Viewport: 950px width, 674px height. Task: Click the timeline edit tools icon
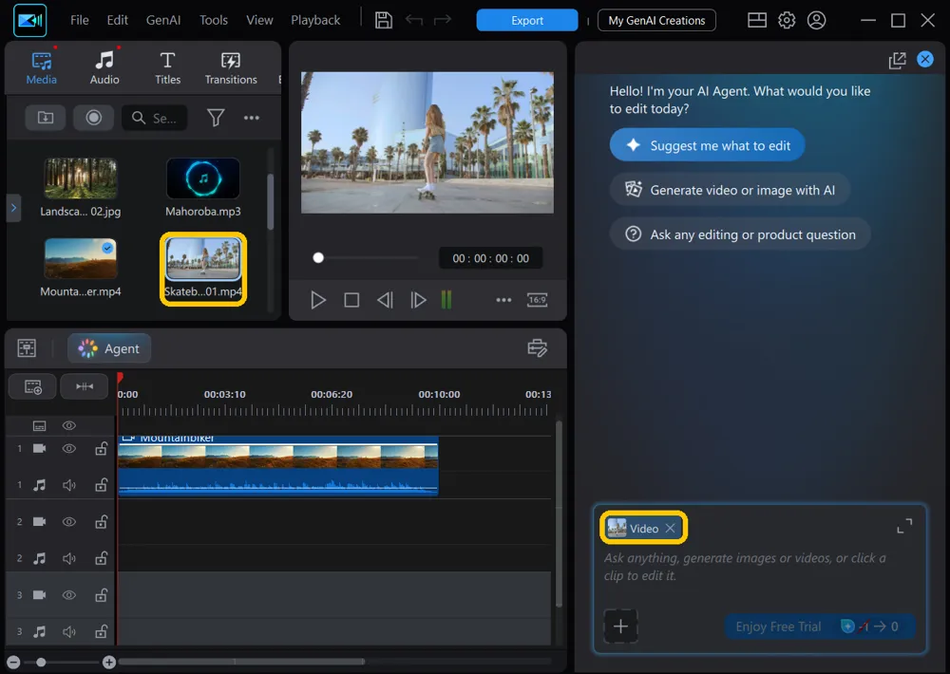coord(538,347)
